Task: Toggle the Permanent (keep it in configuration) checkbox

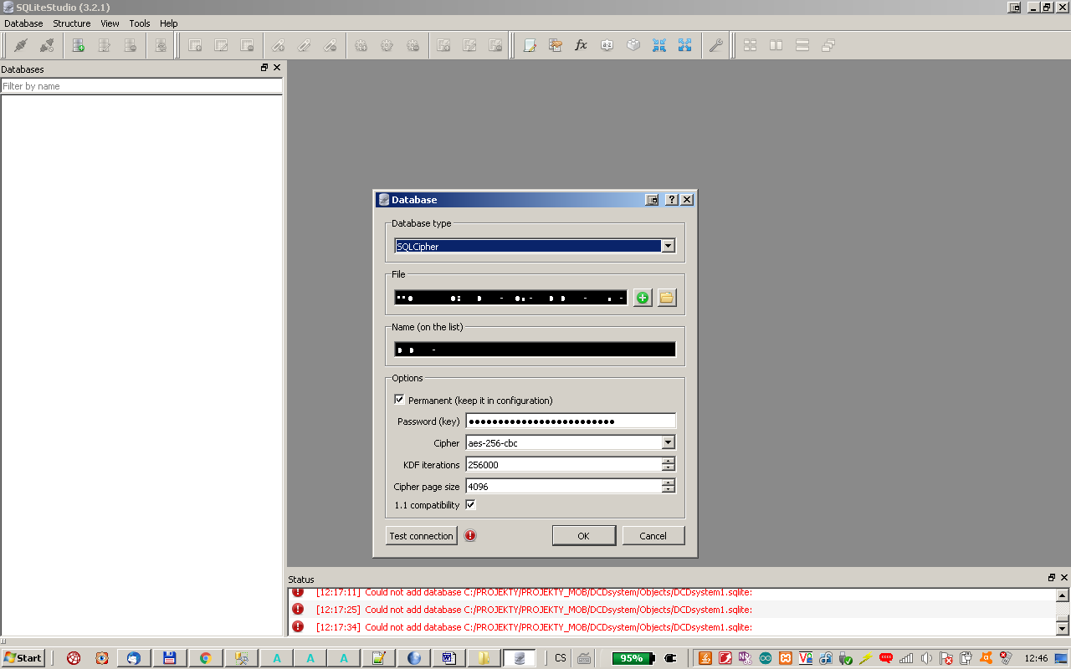Action: coord(399,400)
